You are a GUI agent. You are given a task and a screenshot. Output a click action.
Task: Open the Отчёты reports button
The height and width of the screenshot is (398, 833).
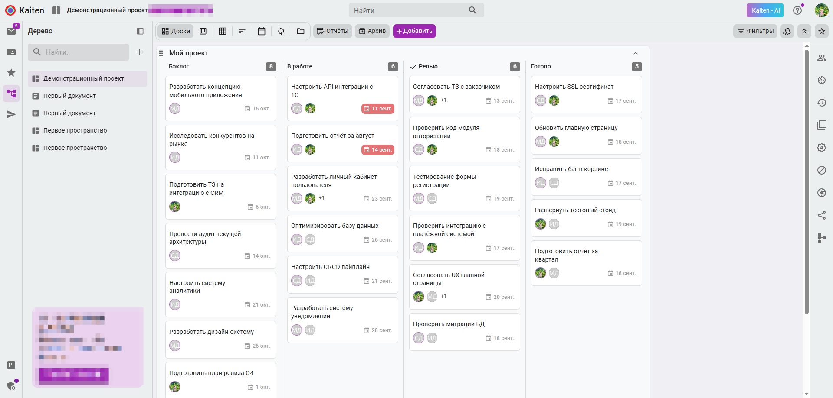(333, 31)
